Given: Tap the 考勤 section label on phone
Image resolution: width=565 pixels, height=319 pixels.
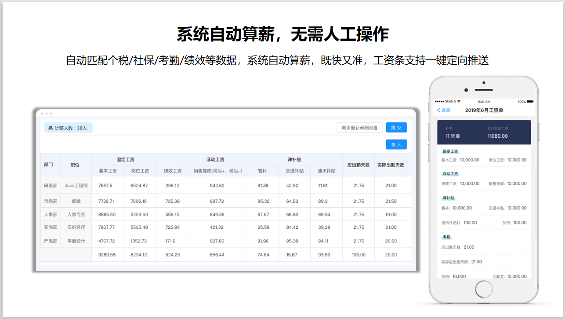Looking at the screenshot, I should coord(446,237).
